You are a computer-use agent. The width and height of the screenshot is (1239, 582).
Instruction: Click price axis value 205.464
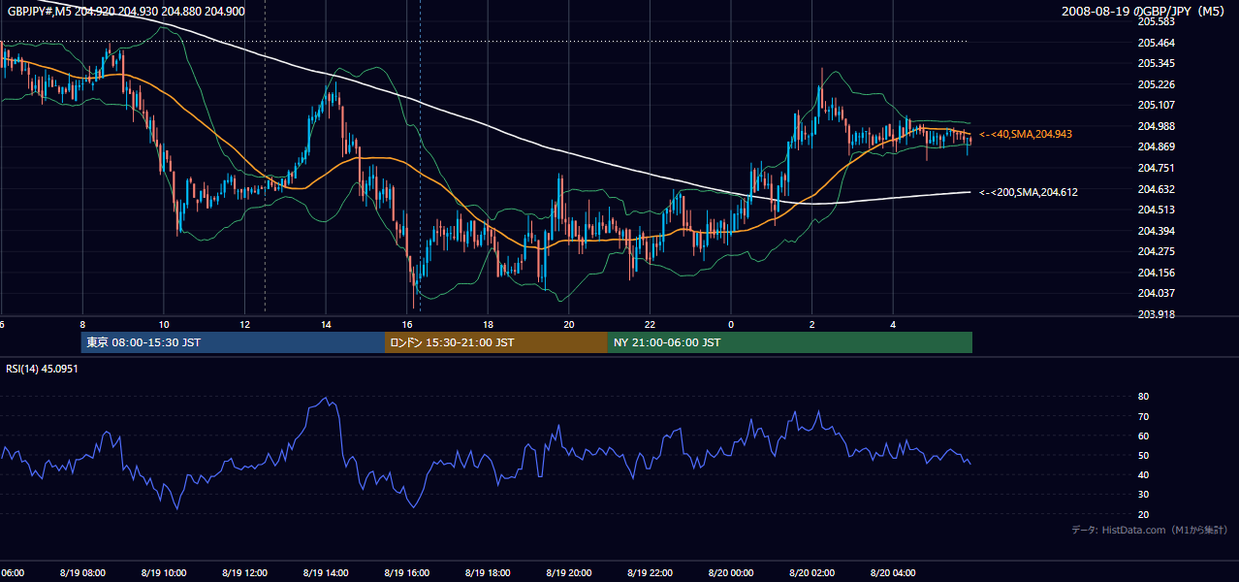[x=1156, y=43]
